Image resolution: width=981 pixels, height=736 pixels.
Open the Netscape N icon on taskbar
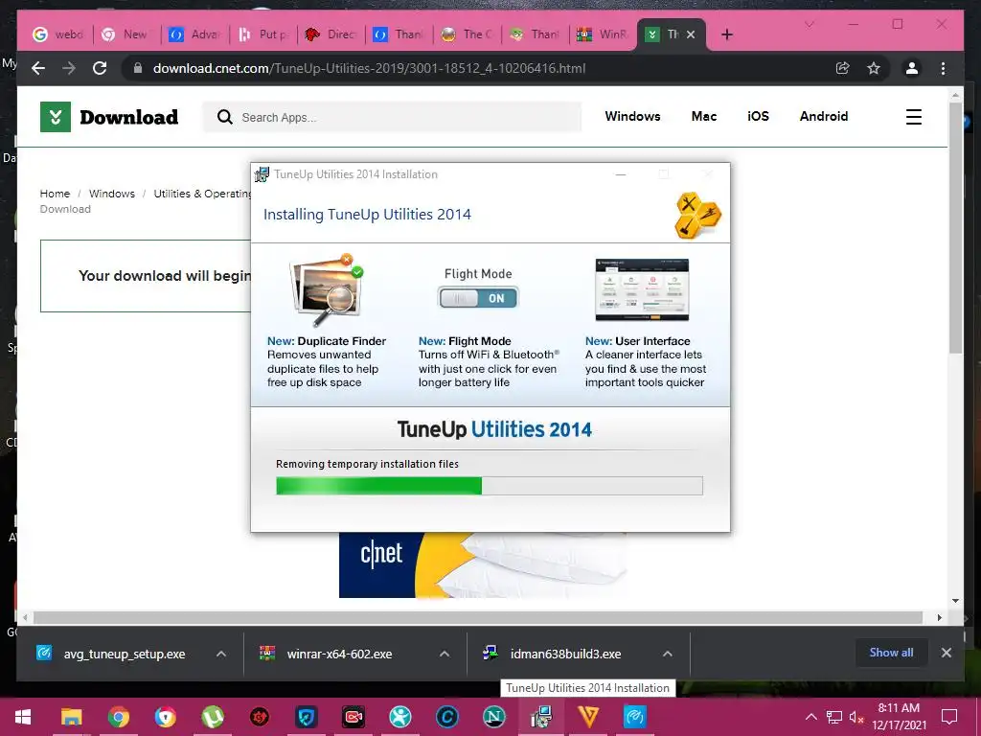pyautogui.click(x=494, y=717)
